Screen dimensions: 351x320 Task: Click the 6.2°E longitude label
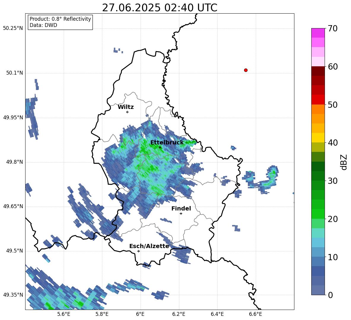tap(179, 314)
